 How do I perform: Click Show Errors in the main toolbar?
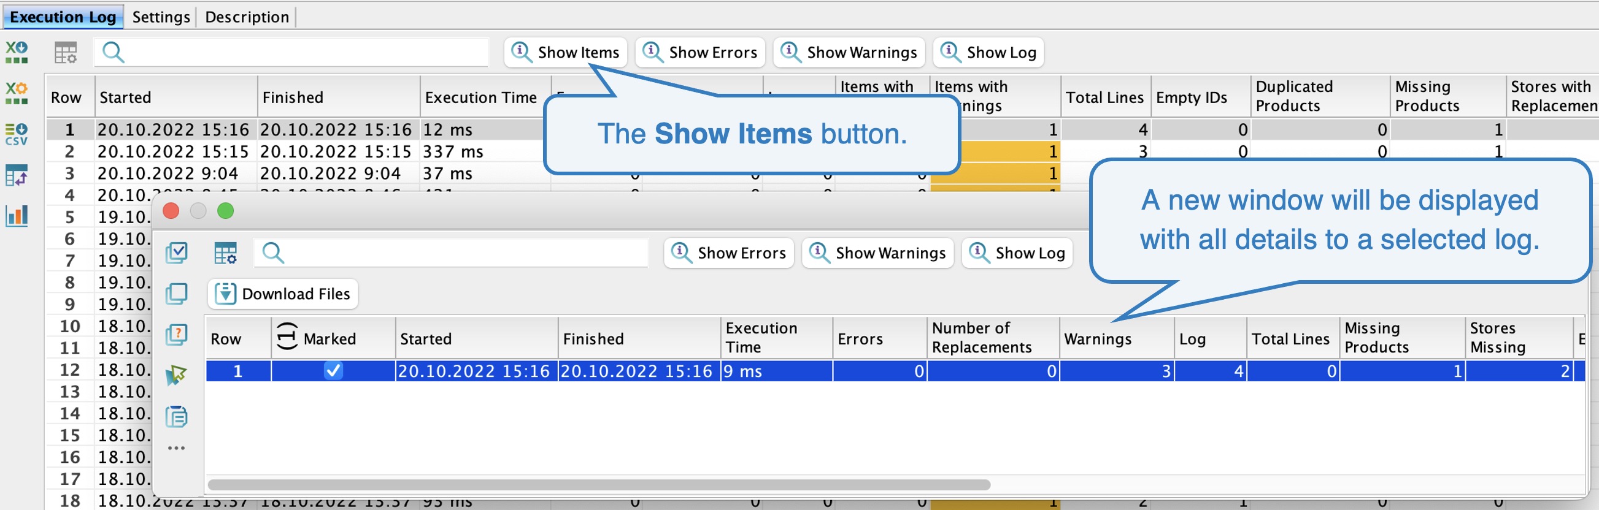coord(700,53)
